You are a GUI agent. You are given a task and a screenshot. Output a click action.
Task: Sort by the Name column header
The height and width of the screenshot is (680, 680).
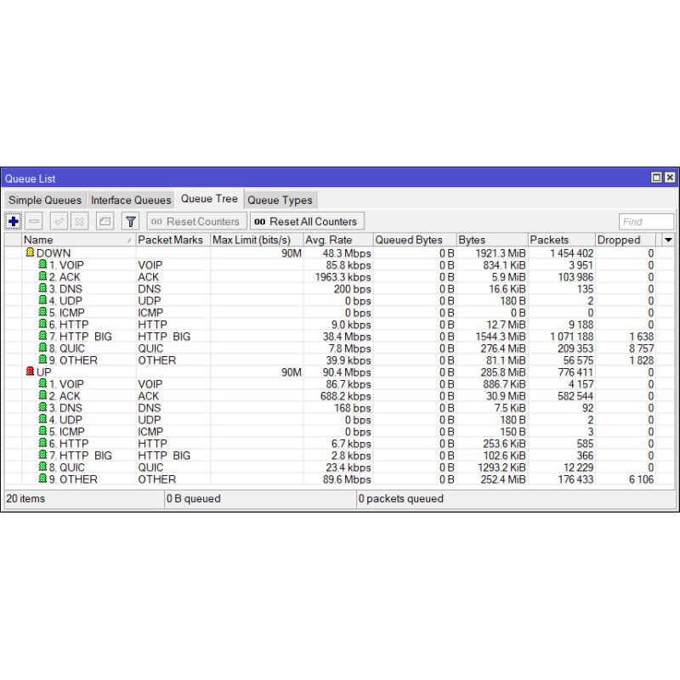click(x=76, y=241)
